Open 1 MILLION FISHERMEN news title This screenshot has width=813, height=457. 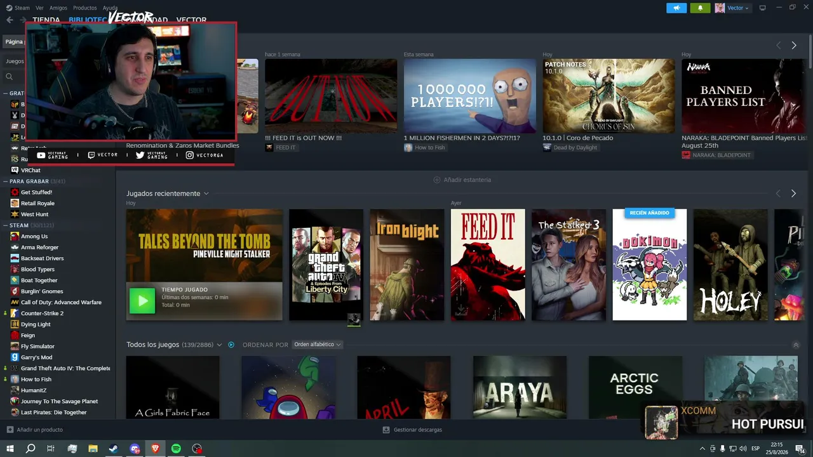(462, 138)
